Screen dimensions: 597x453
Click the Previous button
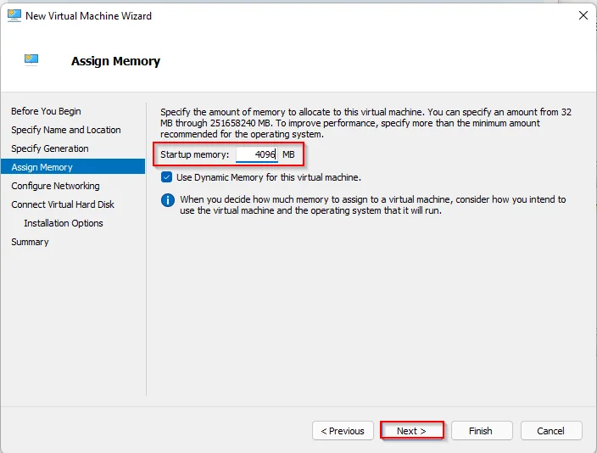(343, 431)
